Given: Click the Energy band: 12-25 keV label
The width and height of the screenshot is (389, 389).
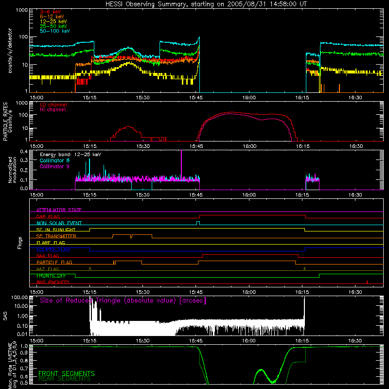Looking at the screenshot, I should click(x=71, y=155).
